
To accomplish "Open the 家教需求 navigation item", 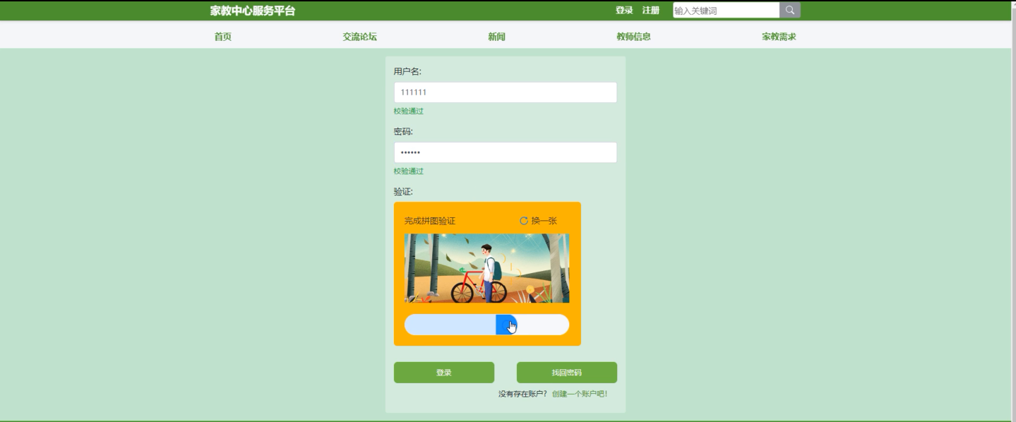I will click(x=779, y=37).
